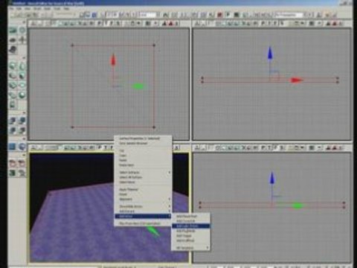Screen dimensions: 357x268
Task: Collapse the camera tools group arrow
Action: [24, 22]
